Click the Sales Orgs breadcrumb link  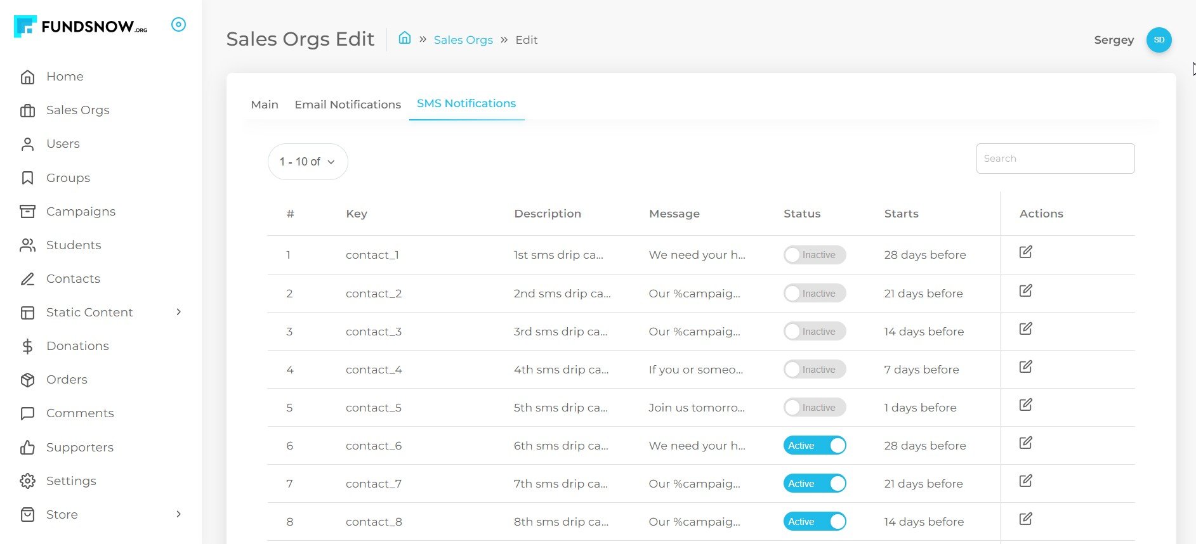[463, 40]
